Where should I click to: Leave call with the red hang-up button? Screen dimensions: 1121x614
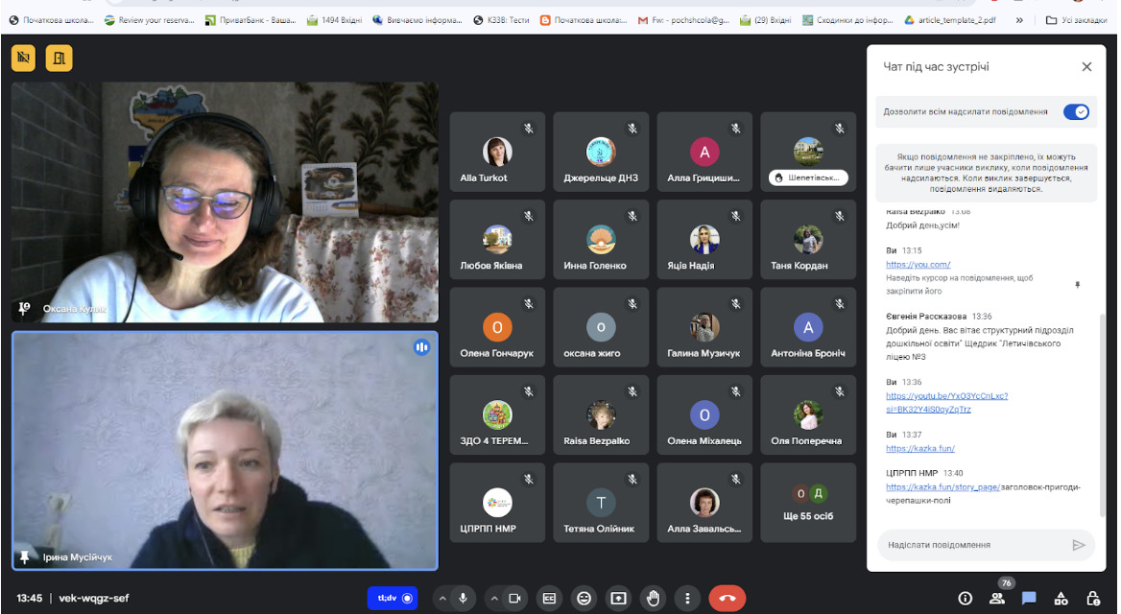pos(727,599)
